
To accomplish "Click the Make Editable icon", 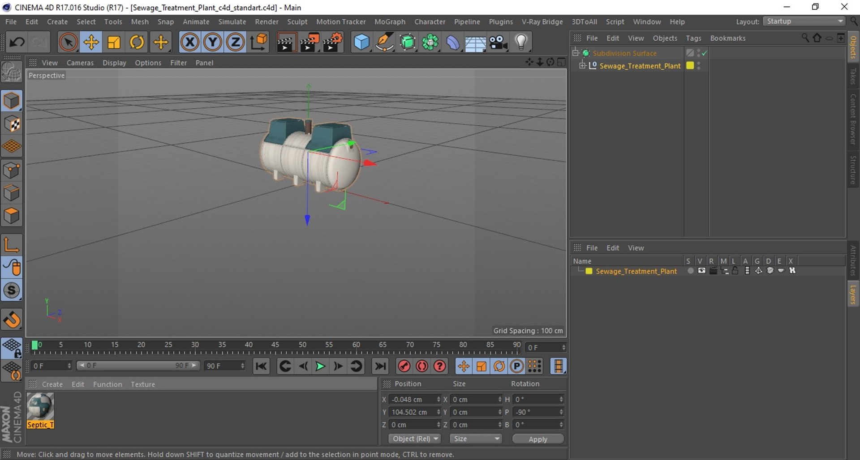I will pos(12,72).
